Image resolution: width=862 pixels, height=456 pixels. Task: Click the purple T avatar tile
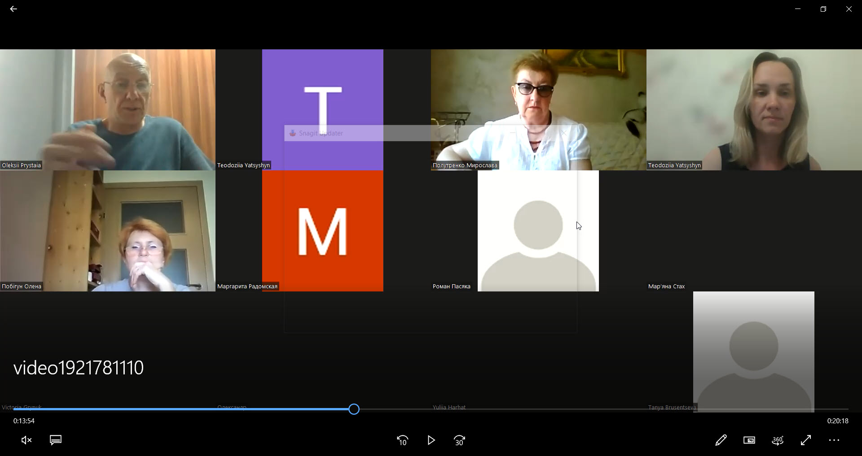(322, 90)
